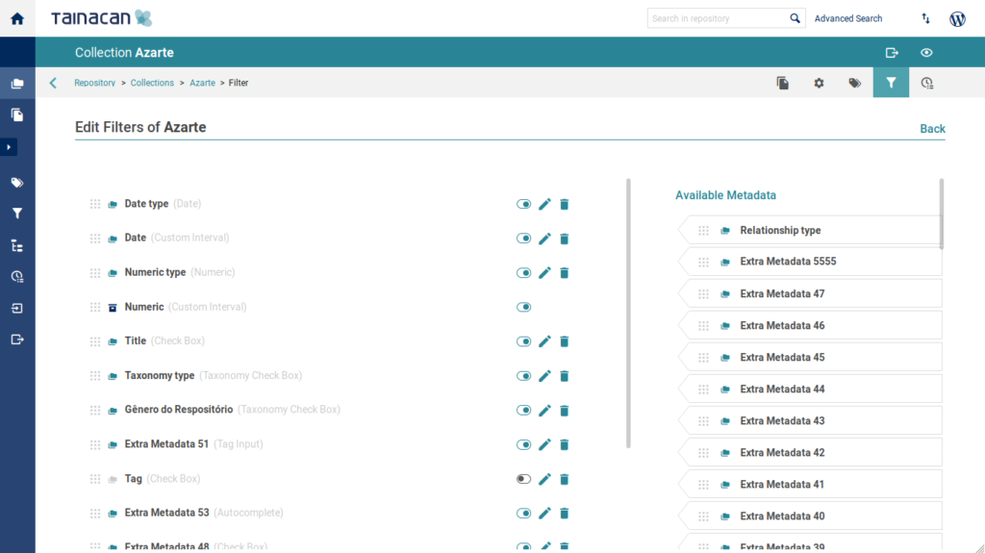Select the Relationship type available metadata
Viewport: 985px width, 553px height.
[810, 231]
